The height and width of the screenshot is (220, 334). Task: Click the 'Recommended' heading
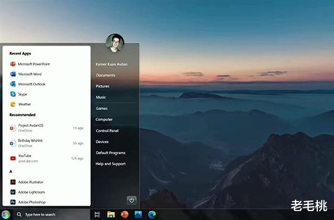pos(22,115)
